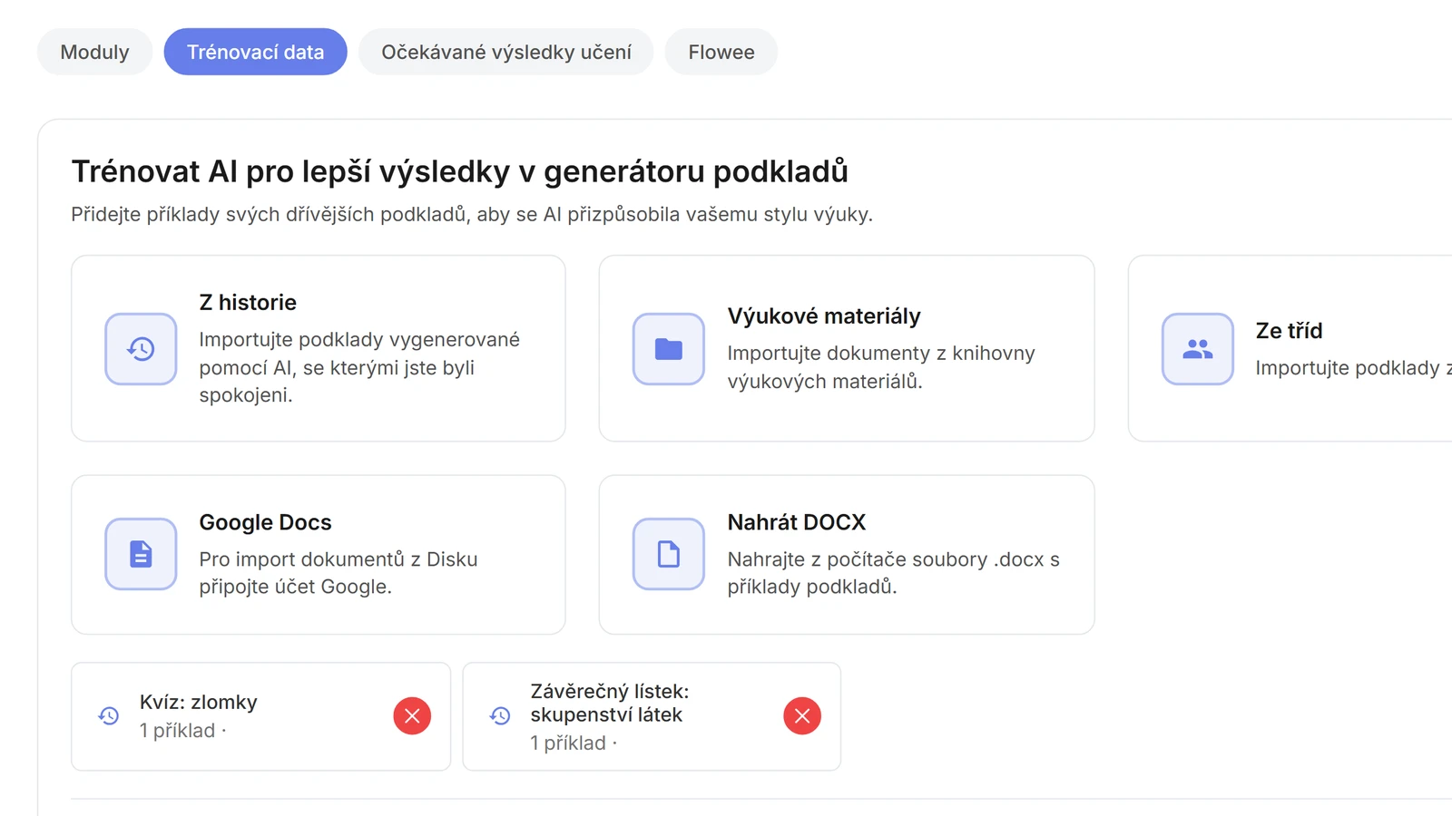1452x816 pixels.
Task: Click the Nahrát DOCX card heading
Action: 797,522
